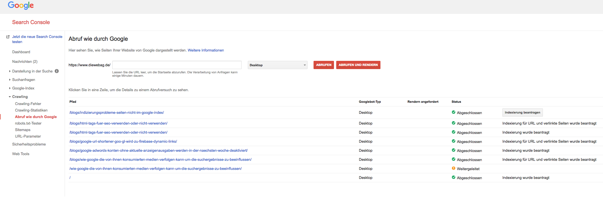Open the root '/' path link
The height and width of the screenshot is (216, 603).
tap(70, 177)
